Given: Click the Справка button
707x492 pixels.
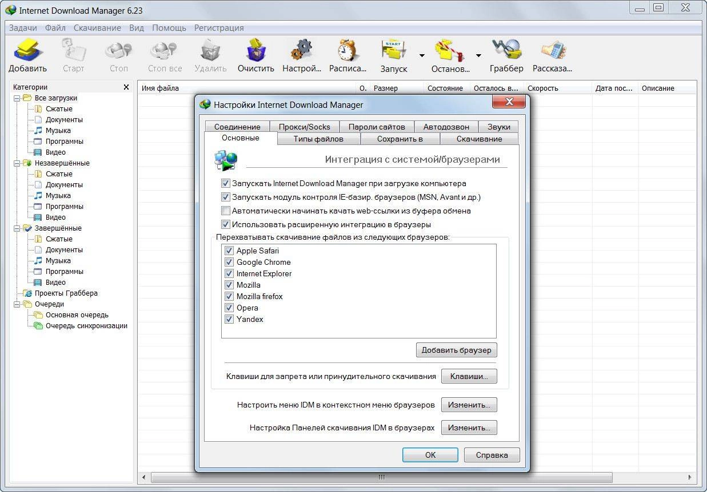Looking at the screenshot, I should pyautogui.click(x=492, y=455).
